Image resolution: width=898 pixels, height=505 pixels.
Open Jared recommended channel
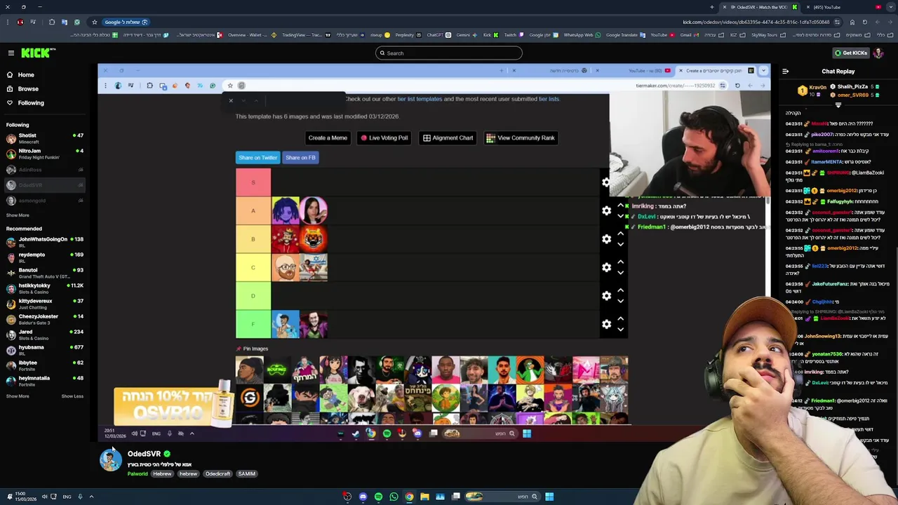click(x=43, y=335)
